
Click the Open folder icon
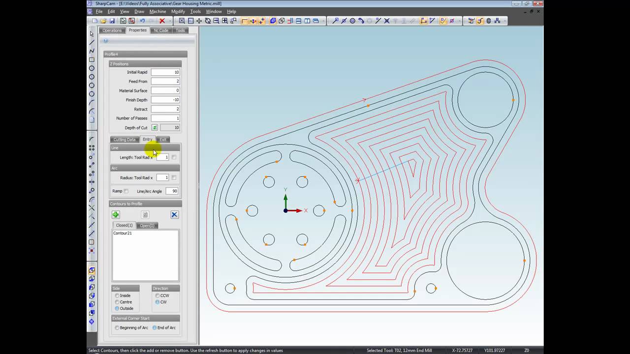pos(103,21)
